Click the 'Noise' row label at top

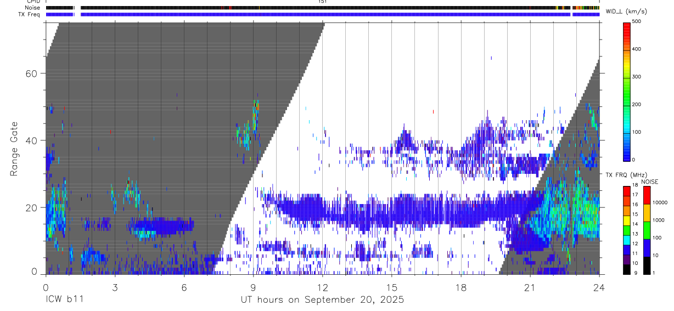[x=33, y=8]
